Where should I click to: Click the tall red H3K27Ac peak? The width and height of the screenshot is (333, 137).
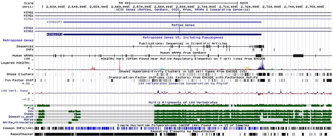click(x=119, y=65)
